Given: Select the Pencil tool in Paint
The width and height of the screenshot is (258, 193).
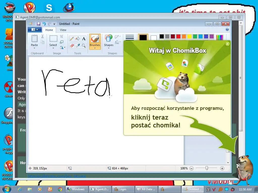Looking at the screenshot, I should click(x=72, y=38).
